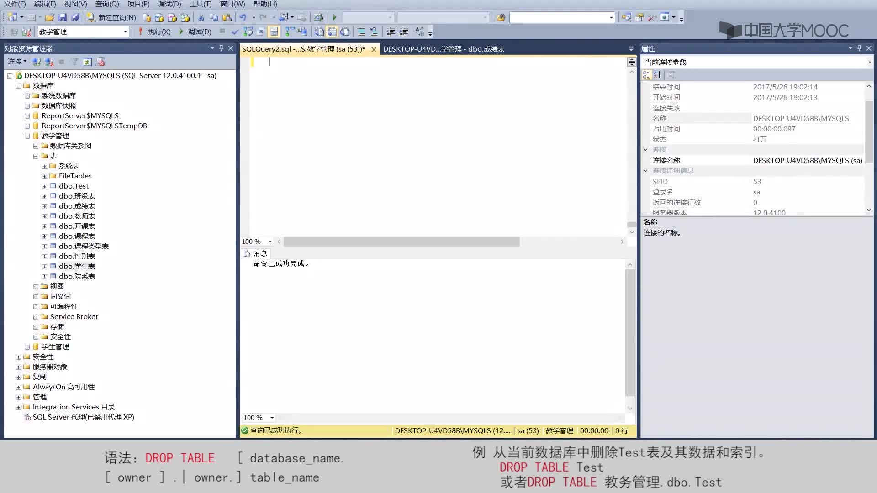Cut selection using the scissors icon

tap(201, 17)
